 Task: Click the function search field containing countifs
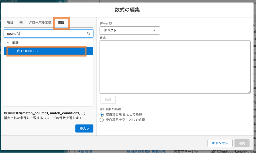pos(45,33)
